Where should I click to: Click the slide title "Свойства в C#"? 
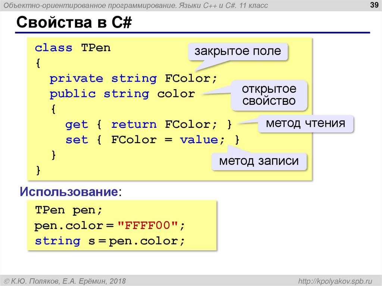coord(74,22)
